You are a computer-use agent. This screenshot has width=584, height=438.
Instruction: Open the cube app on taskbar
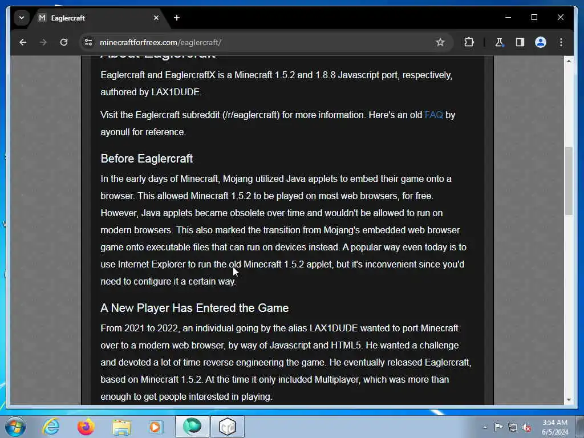(228, 427)
